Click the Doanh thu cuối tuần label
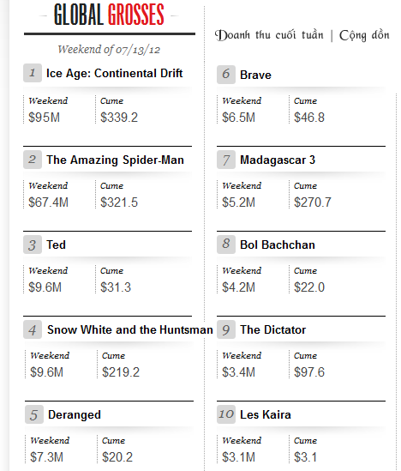Screen dimensions: 401x471 pyautogui.click(x=269, y=35)
